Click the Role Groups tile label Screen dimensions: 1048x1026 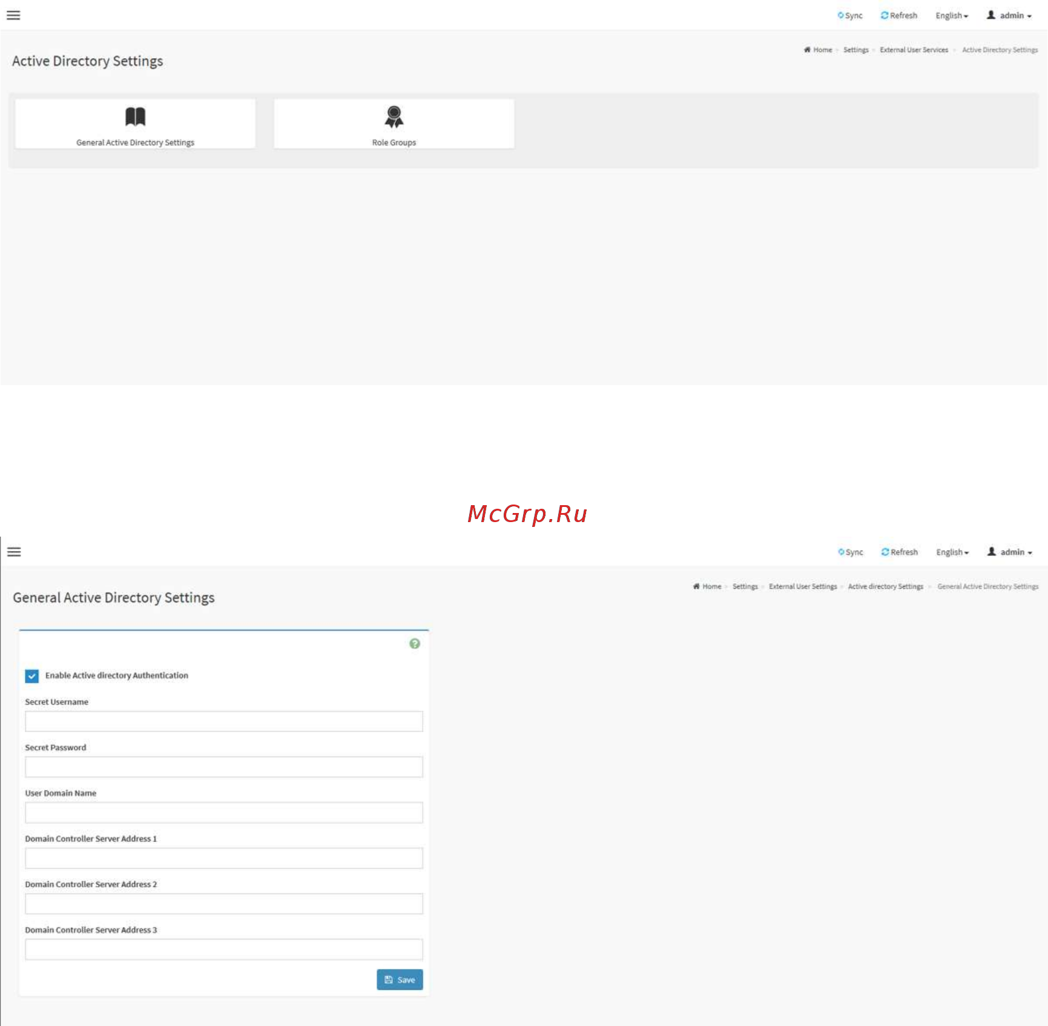tap(394, 143)
